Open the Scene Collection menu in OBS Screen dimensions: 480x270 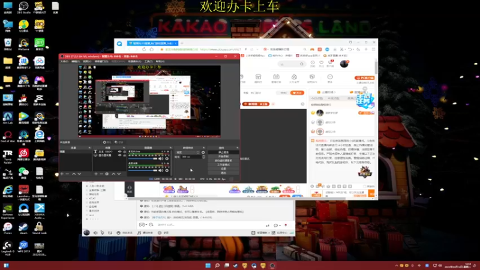pyautogui.click(x=134, y=61)
